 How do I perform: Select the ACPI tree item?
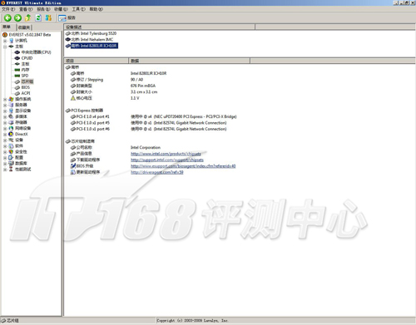26,93
